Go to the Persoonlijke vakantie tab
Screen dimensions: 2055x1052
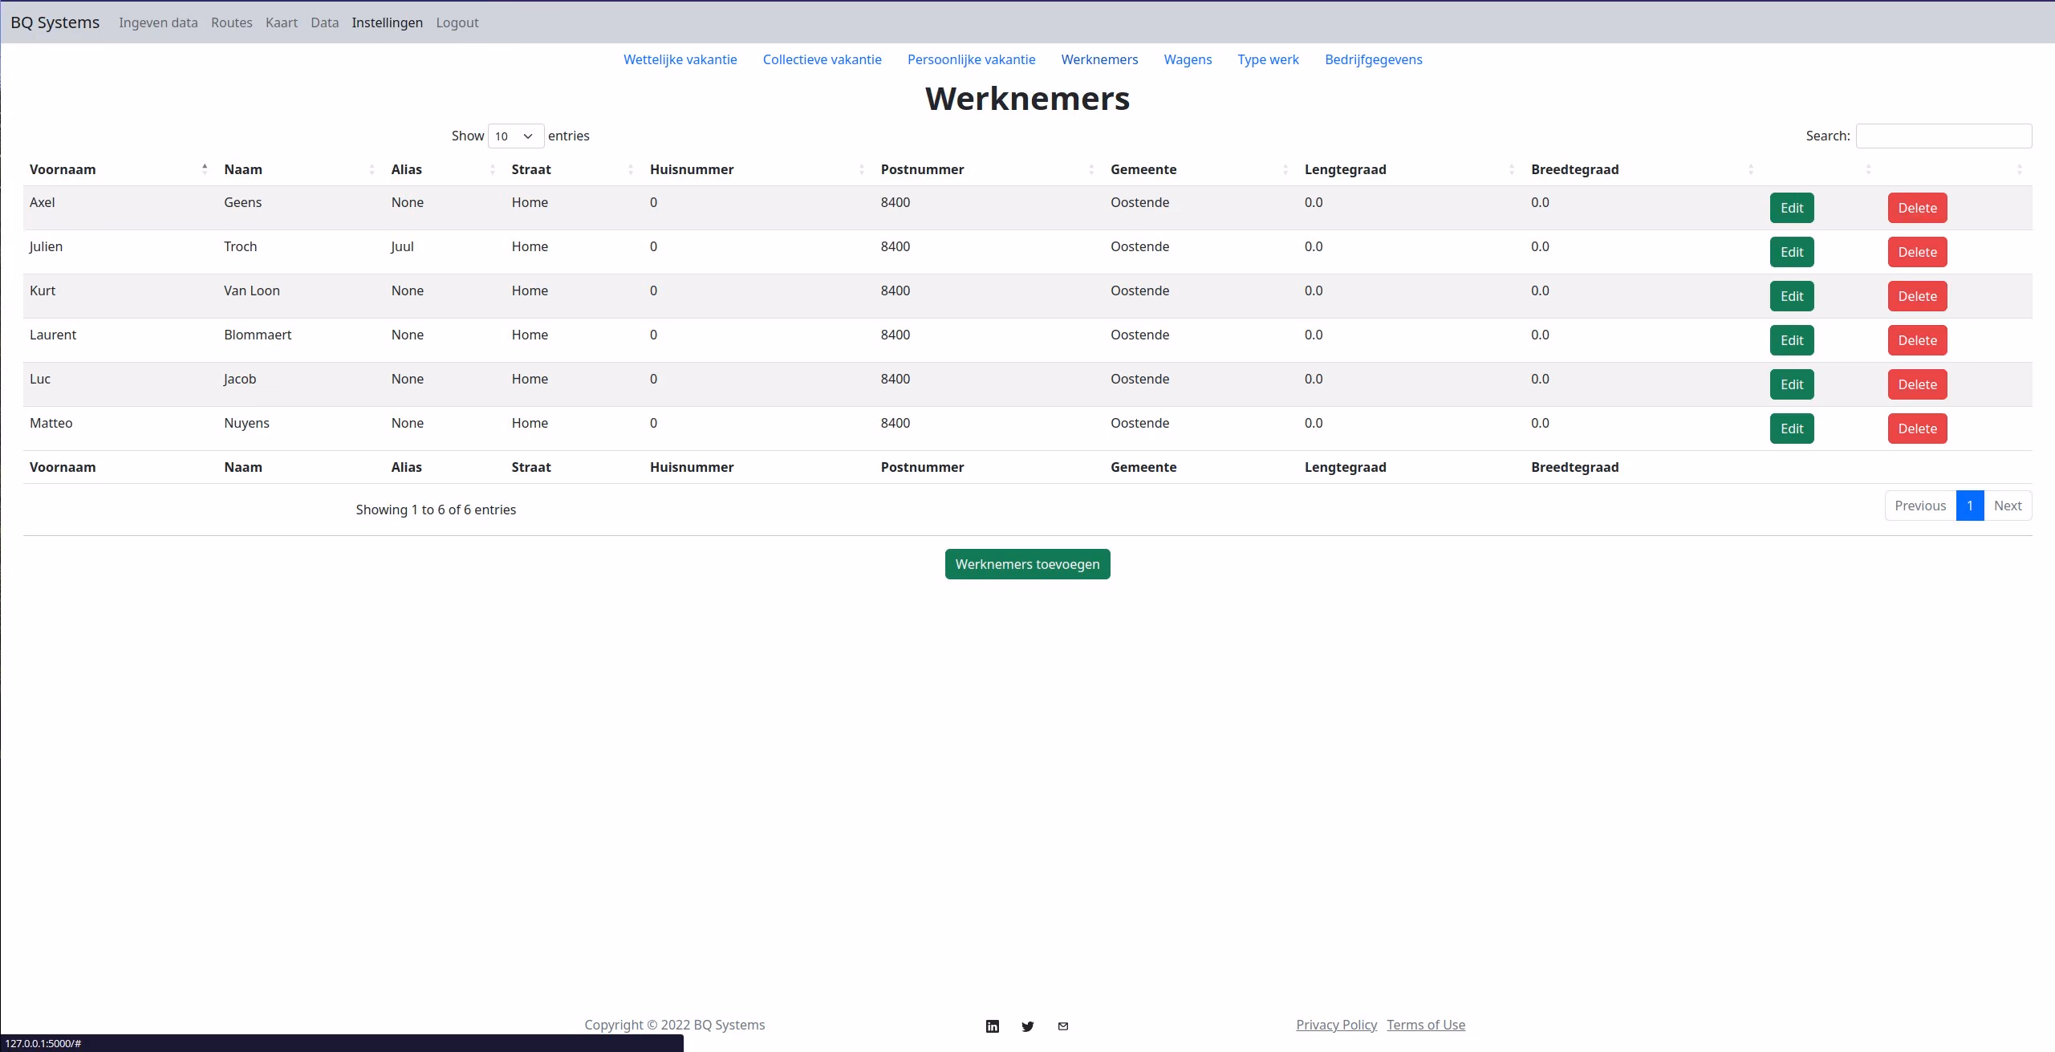[971, 59]
